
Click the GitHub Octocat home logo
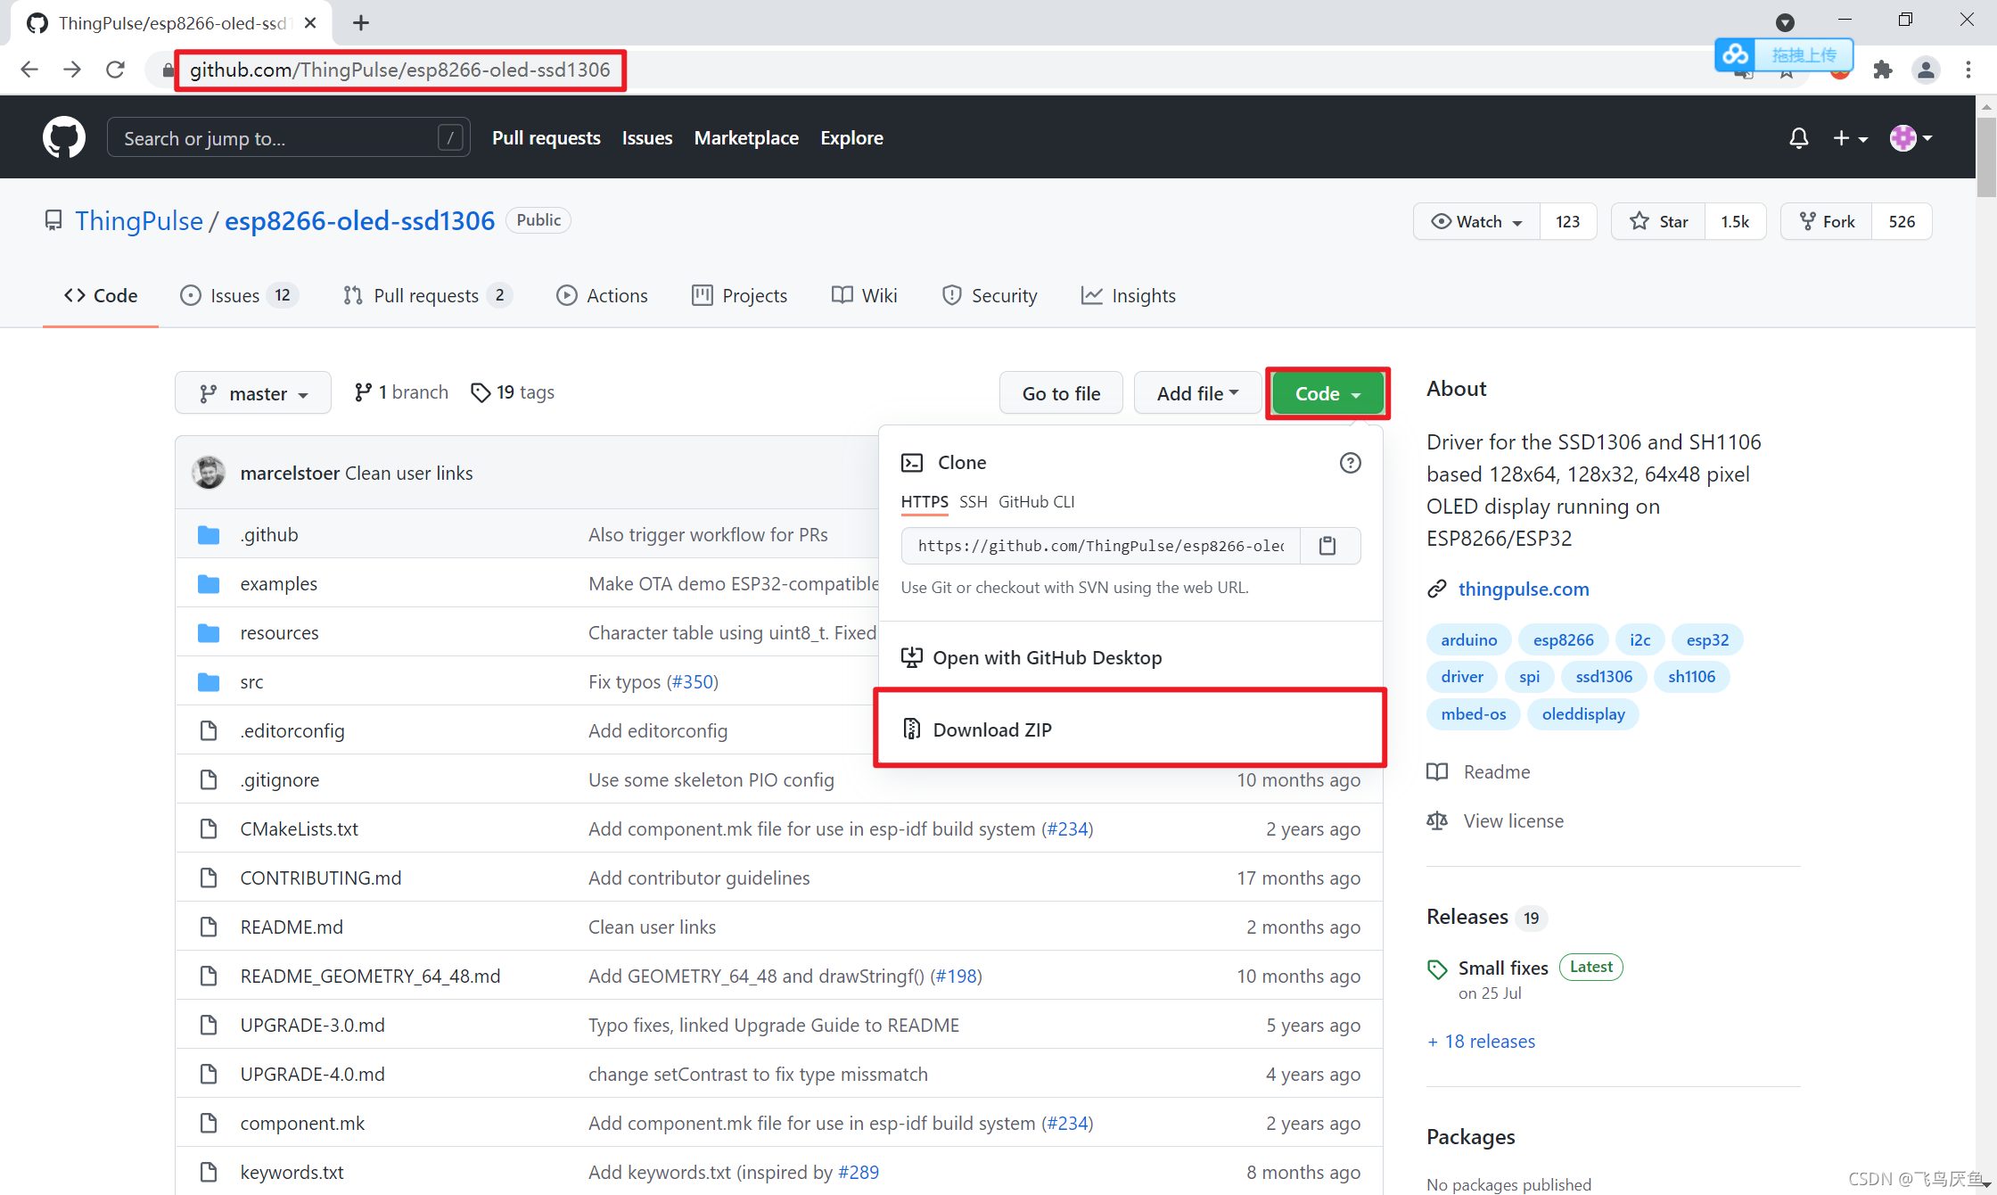[x=63, y=137]
